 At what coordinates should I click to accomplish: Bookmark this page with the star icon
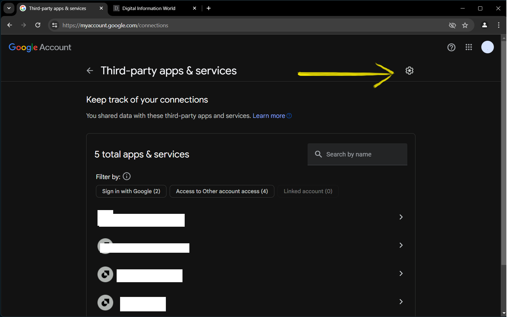(465, 25)
